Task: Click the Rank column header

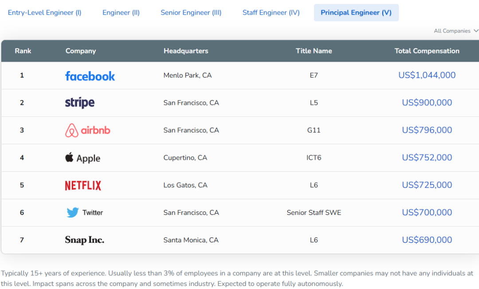Action: tap(23, 51)
